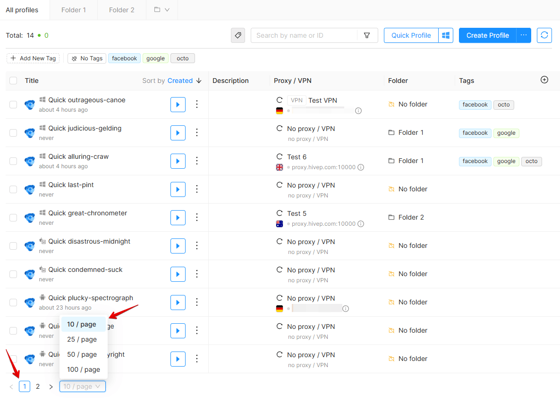This screenshot has height=401, width=560.
Task: Check the Quick outrageous-canoe row checkbox
Action: point(13,105)
